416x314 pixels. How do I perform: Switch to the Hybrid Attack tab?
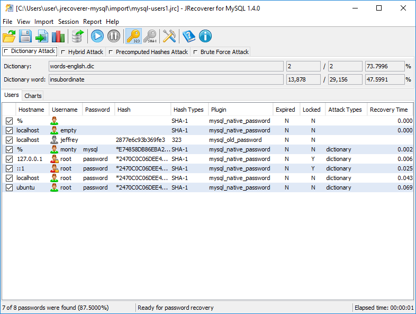click(82, 52)
